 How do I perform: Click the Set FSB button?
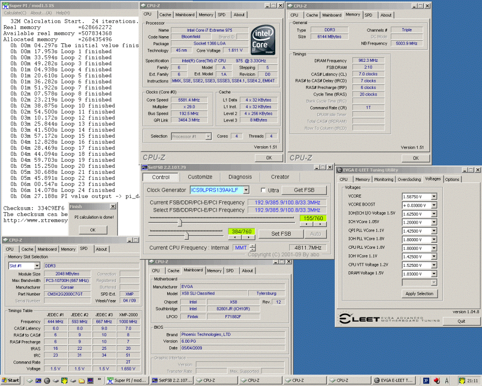[281, 234]
